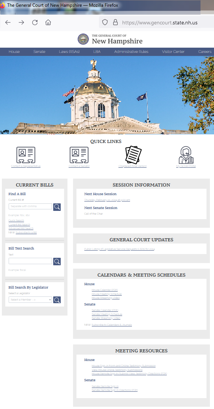The width and height of the screenshot is (214, 409).
Task: Click the Find A Bill search magnifier button
Action: [x=57, y=207]
